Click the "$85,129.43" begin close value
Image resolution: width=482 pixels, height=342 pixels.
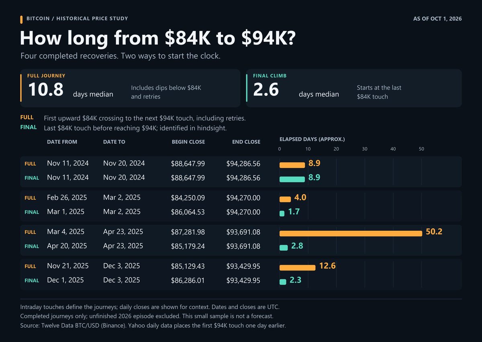188,266
